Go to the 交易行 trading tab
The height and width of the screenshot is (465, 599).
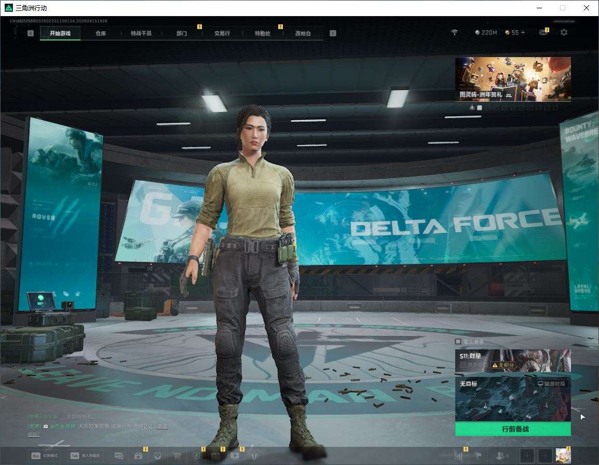click(x=222, y=33)
